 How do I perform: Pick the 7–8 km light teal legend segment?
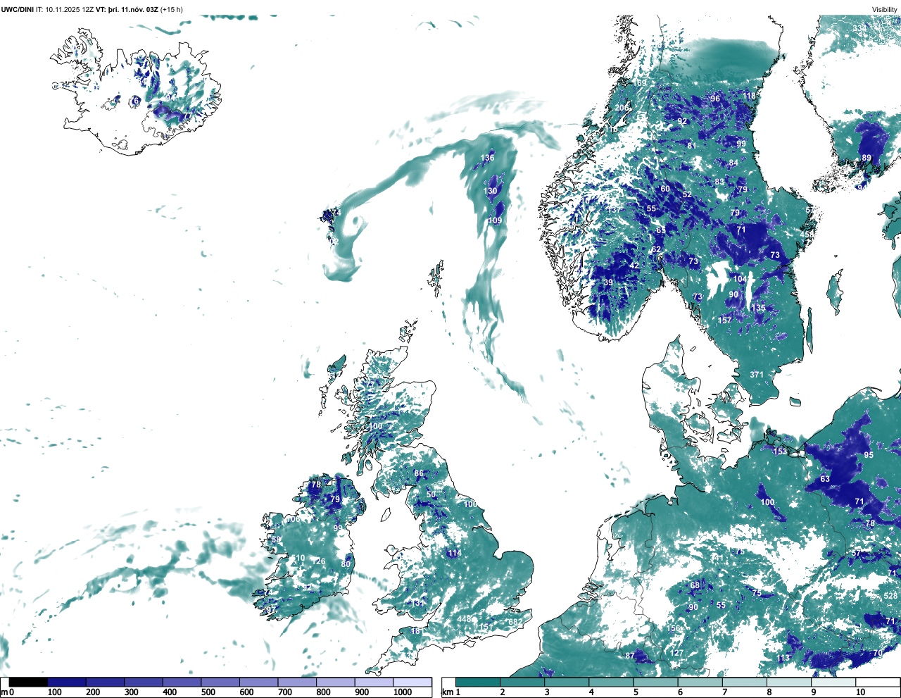coord(745,682)
